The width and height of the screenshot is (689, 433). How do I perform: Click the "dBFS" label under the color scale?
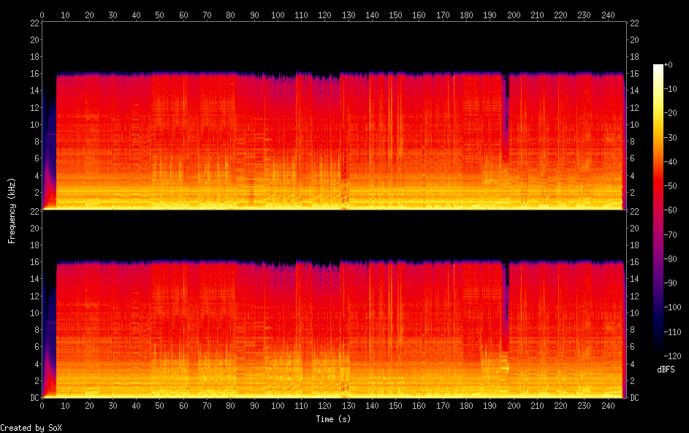(x=666, y=369)
